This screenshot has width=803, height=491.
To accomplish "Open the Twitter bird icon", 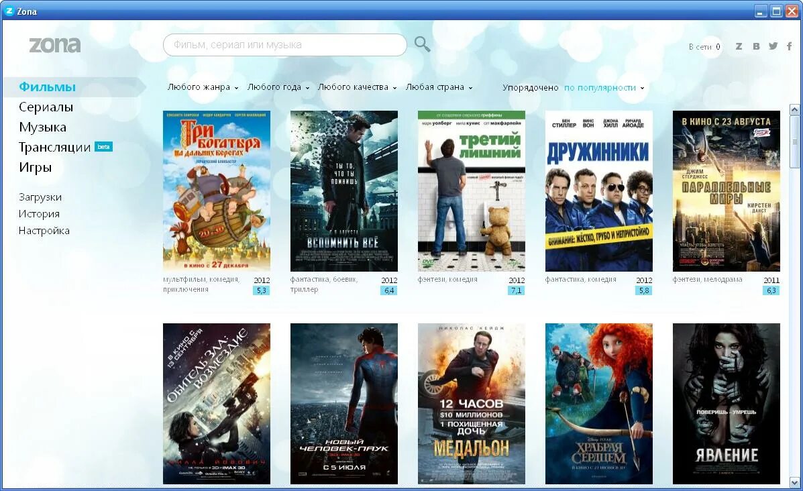I will coord(773,46).
